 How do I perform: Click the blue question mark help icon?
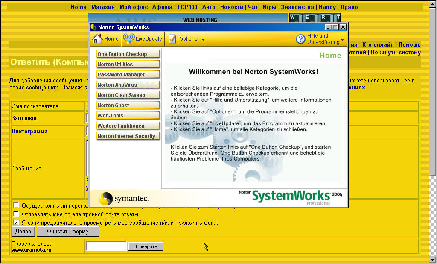click(300, 39)
